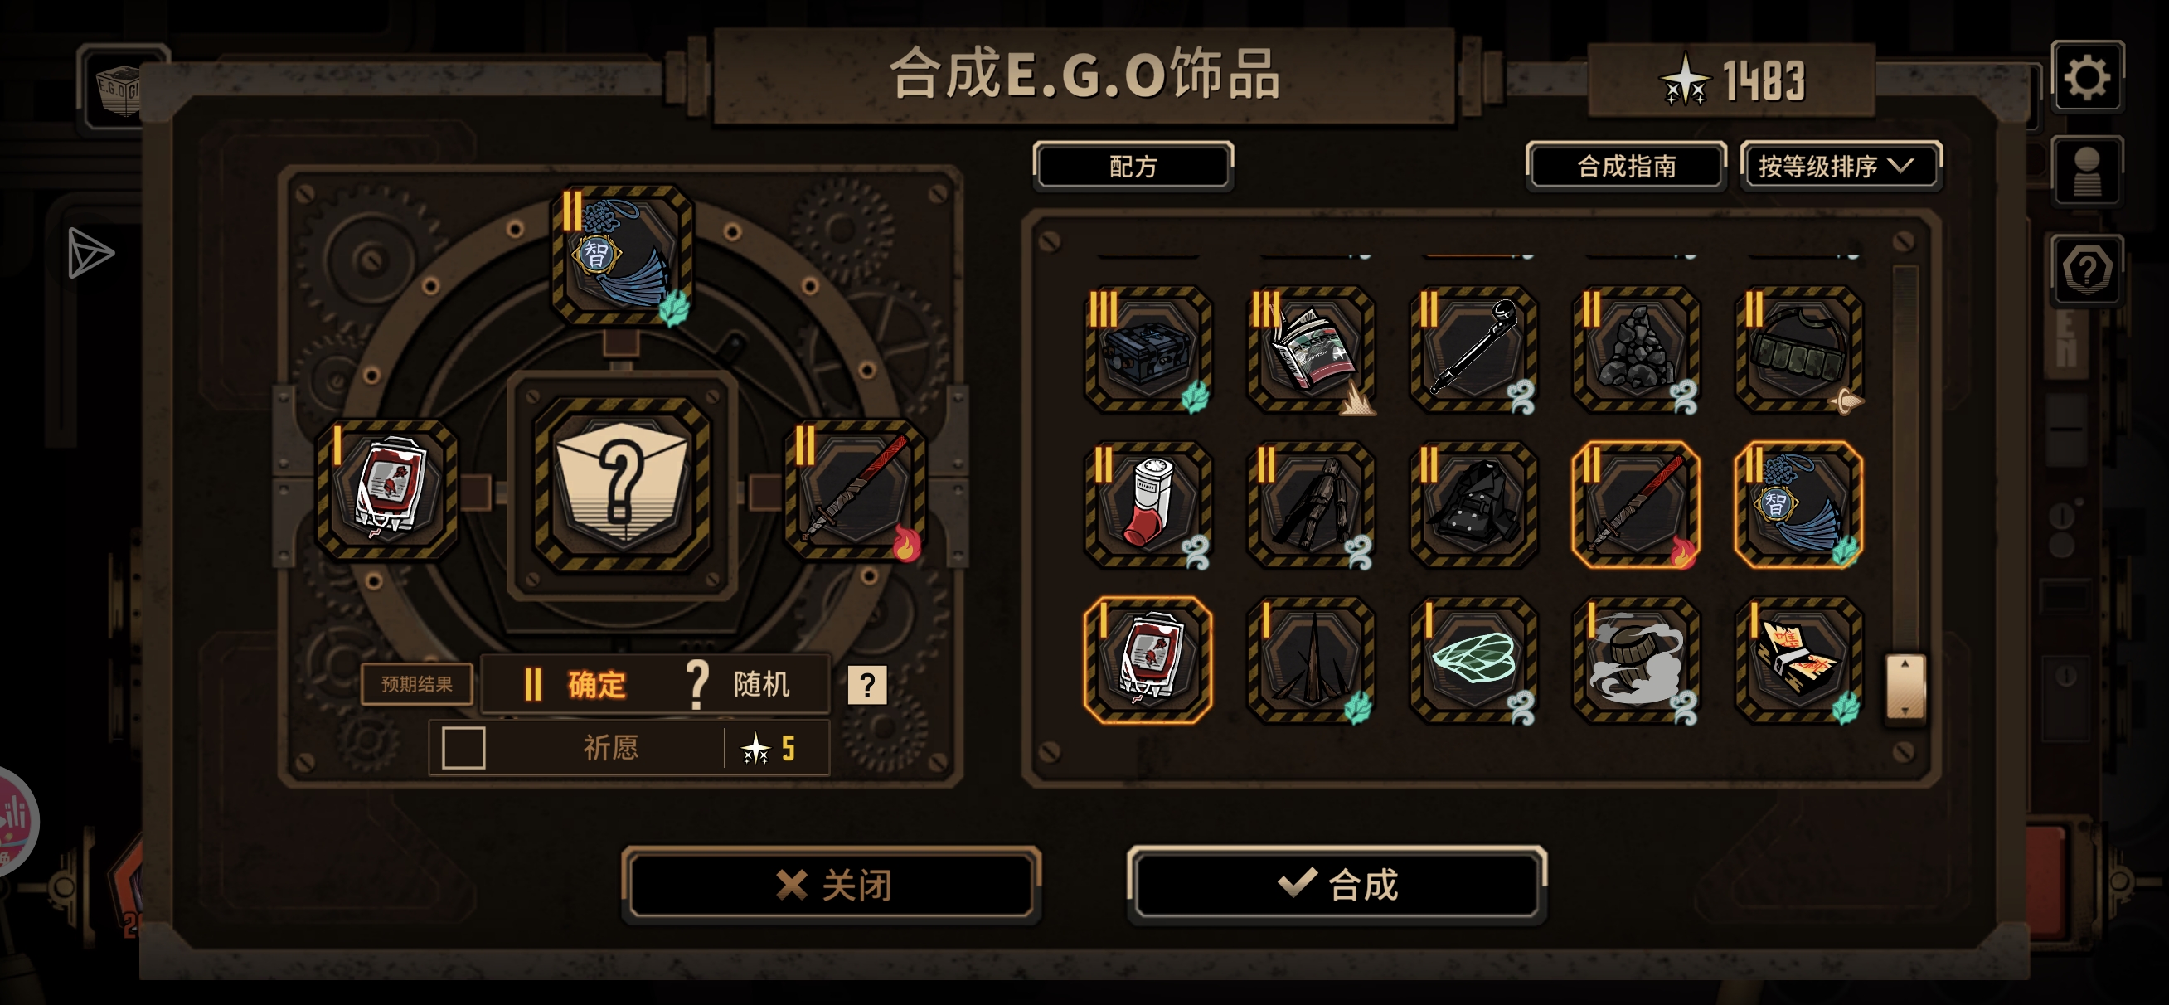Select the green insect wing gift
The height and width of the screenshot is (1005, 2169).
[1473, 660]
